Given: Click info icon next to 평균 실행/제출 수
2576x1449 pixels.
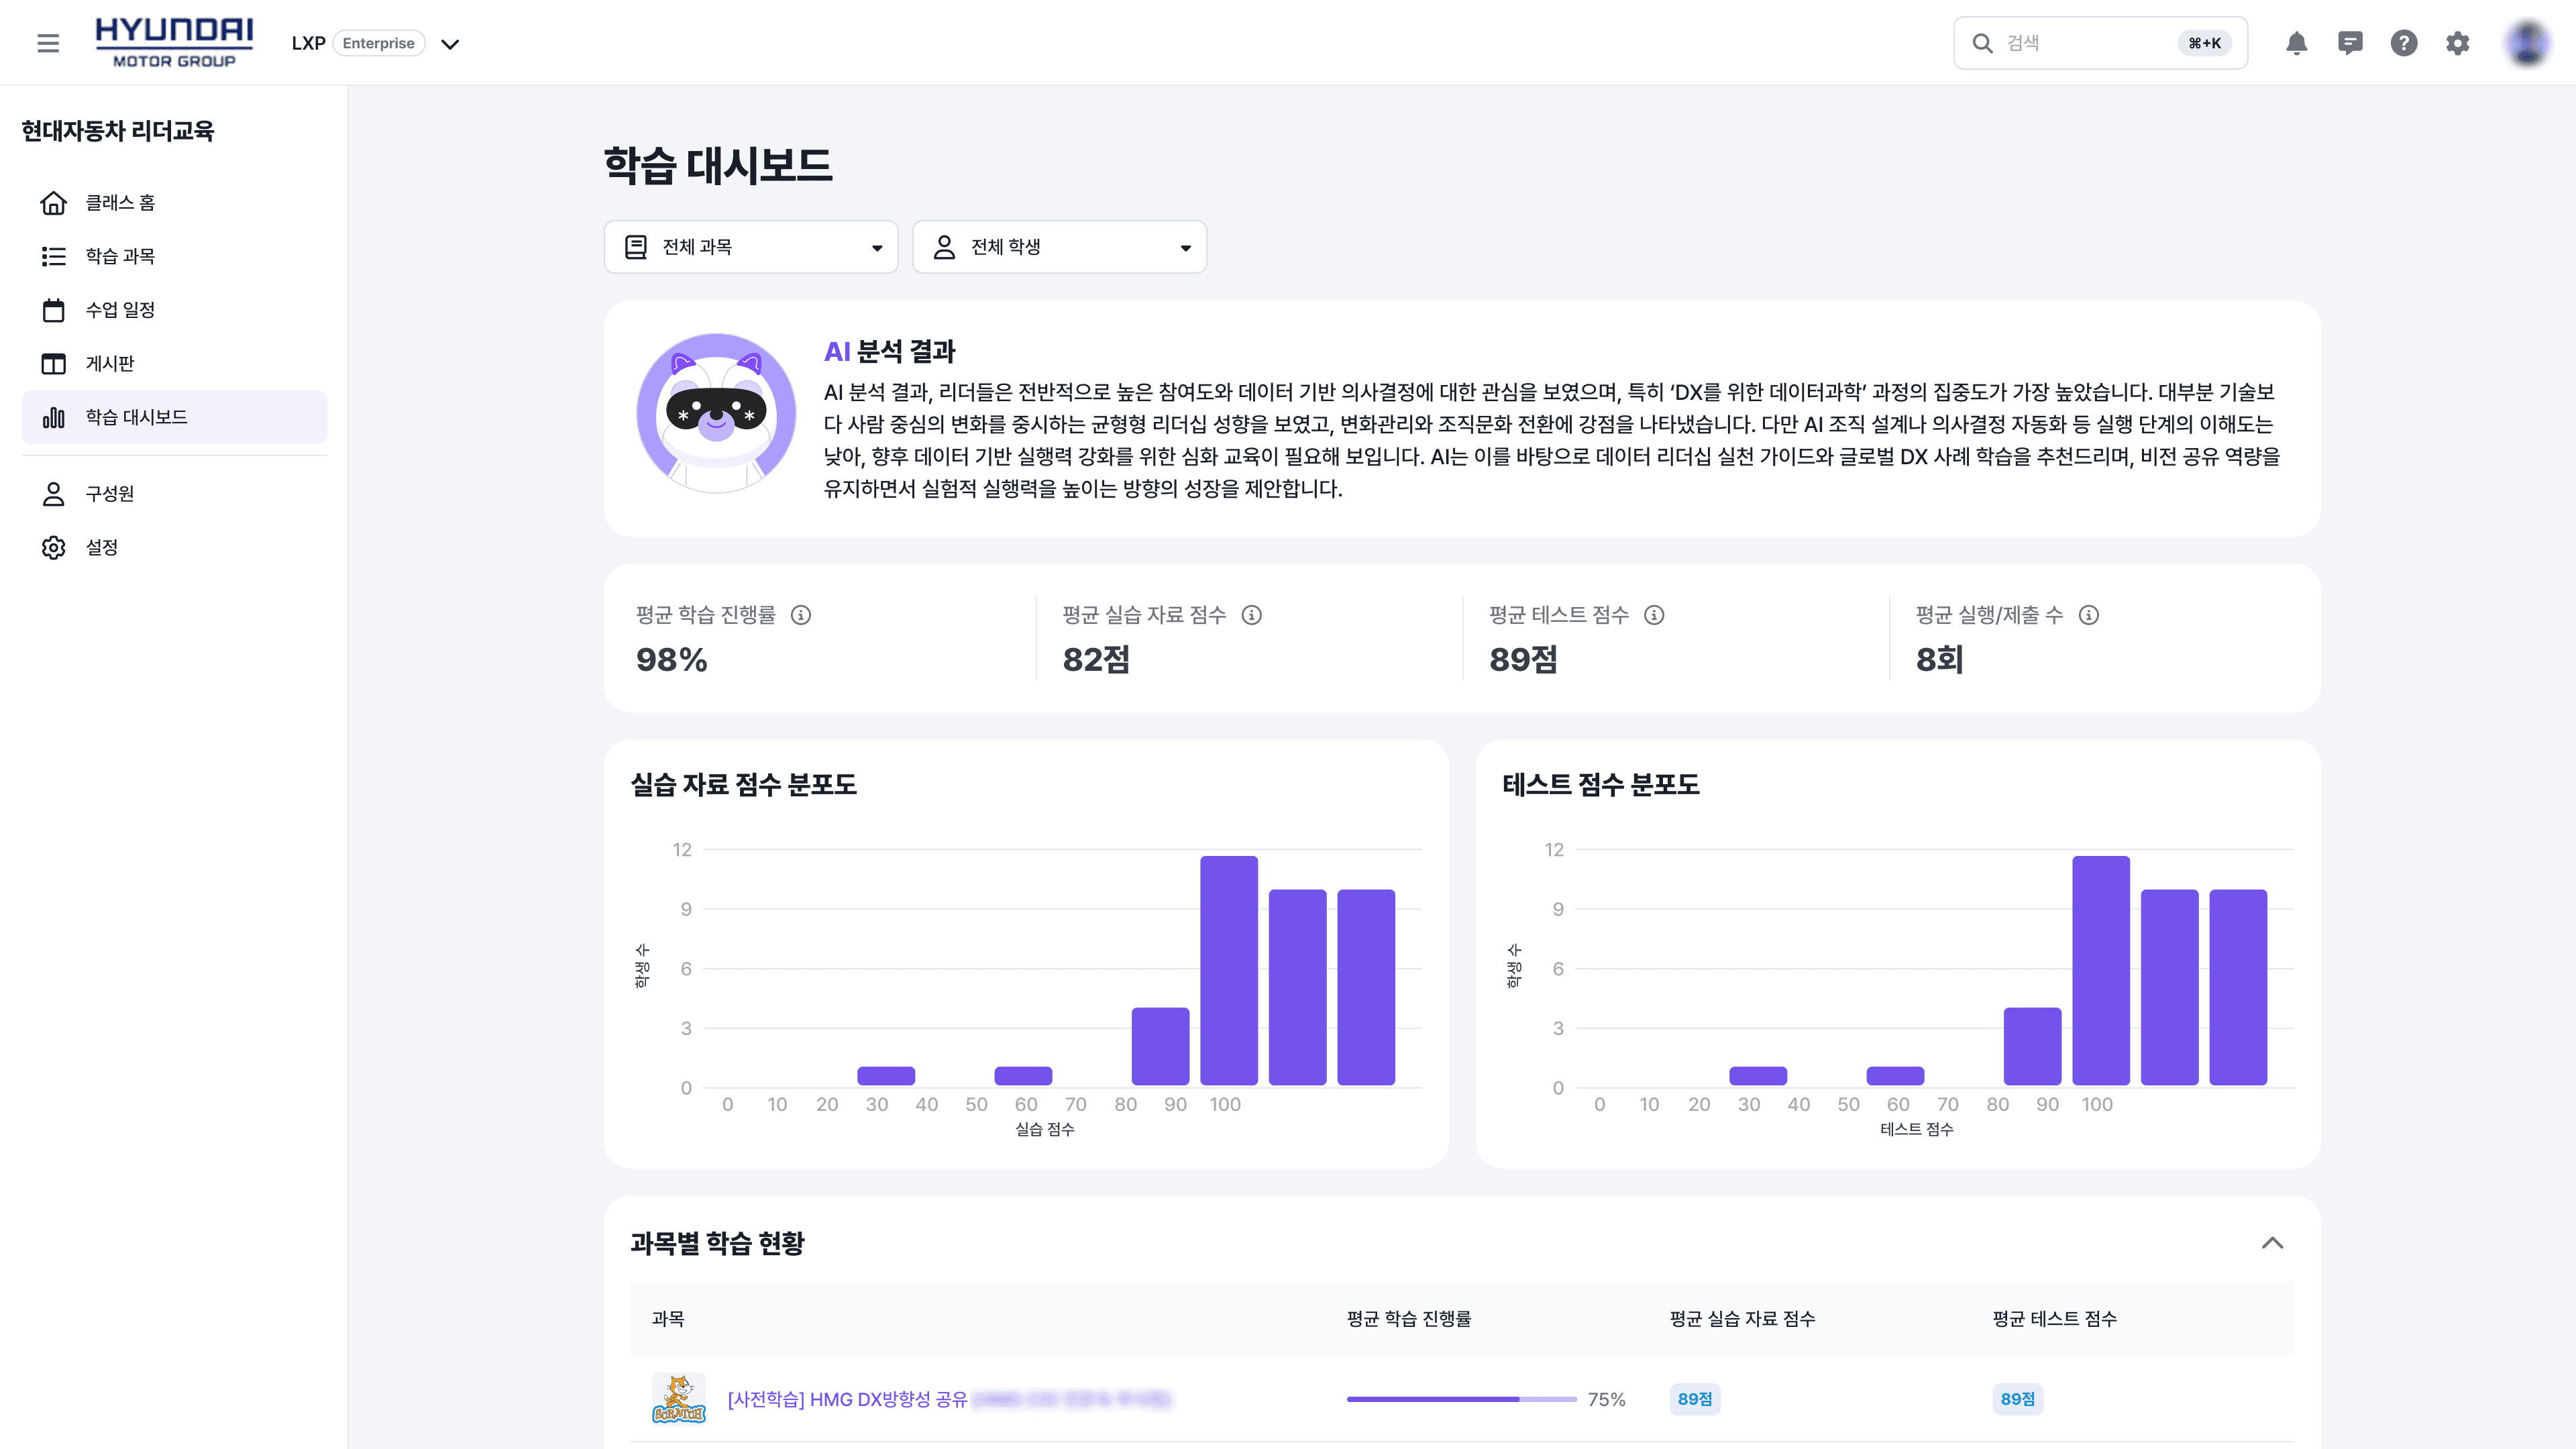Looking at the screenshot, I should click(x=2089, y=615).
